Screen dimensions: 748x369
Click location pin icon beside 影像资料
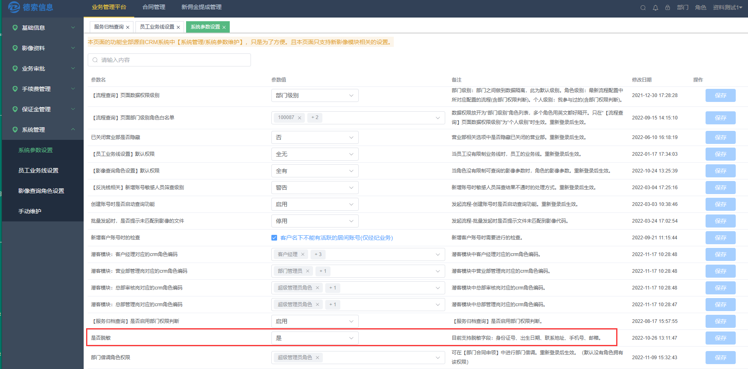pyautogui.click(x=15, y=48)
